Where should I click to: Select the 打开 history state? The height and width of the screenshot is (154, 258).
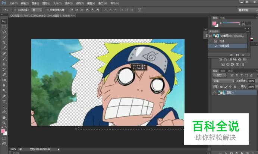pos(222,41)
